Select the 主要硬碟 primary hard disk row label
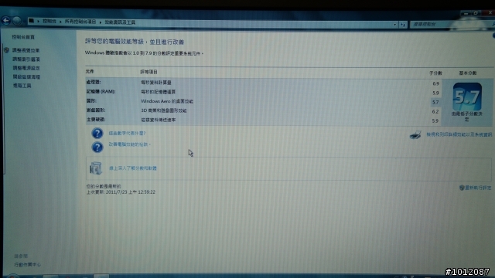 [x=96, y=120]
